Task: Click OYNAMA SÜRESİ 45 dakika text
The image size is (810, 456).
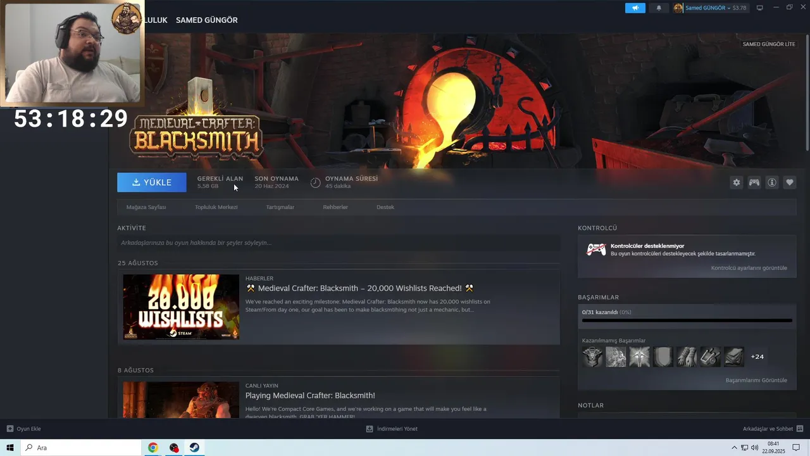Action: coord(351,182)
